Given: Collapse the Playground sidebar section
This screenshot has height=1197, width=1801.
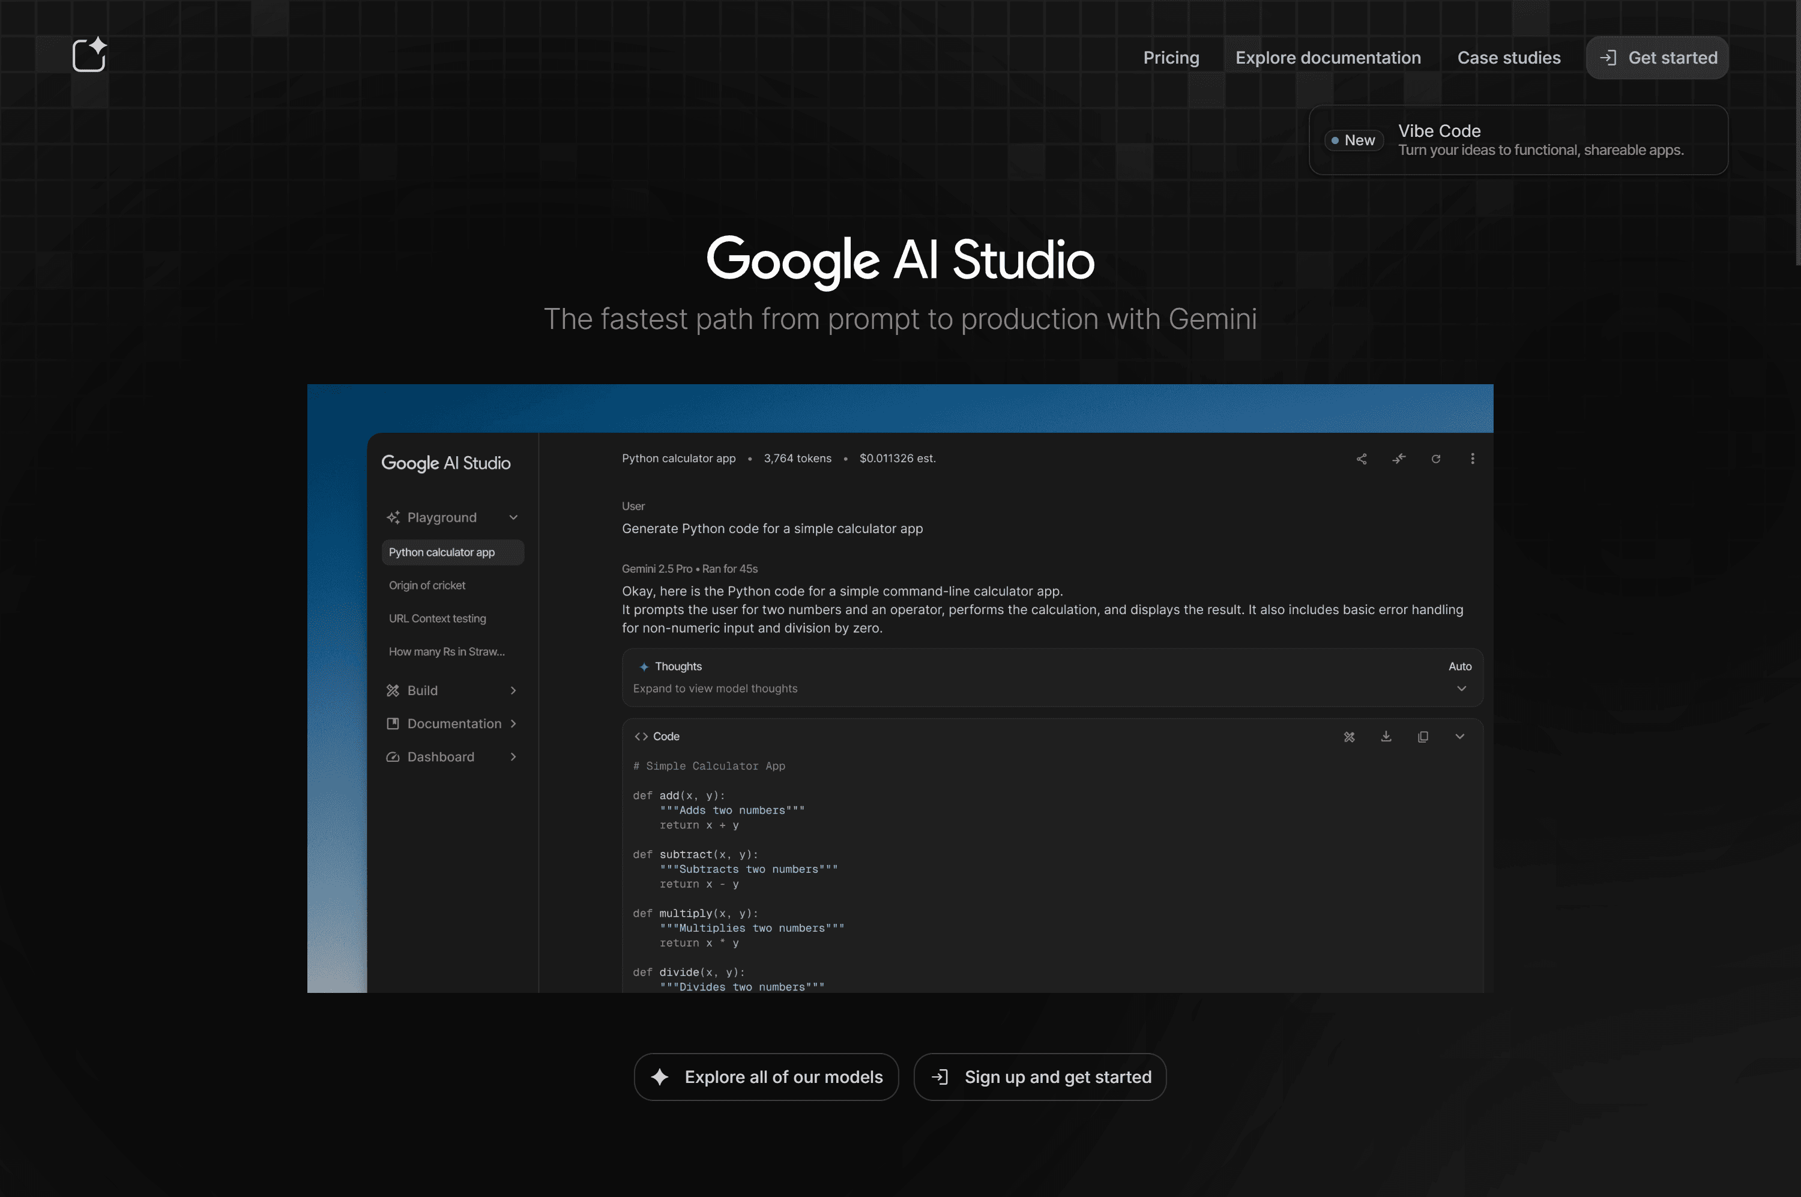Looking at the screenshot, I should click(513, 517).
